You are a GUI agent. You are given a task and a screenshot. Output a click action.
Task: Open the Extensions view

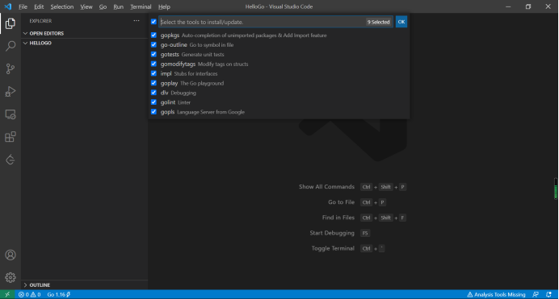tap(11, 137)
